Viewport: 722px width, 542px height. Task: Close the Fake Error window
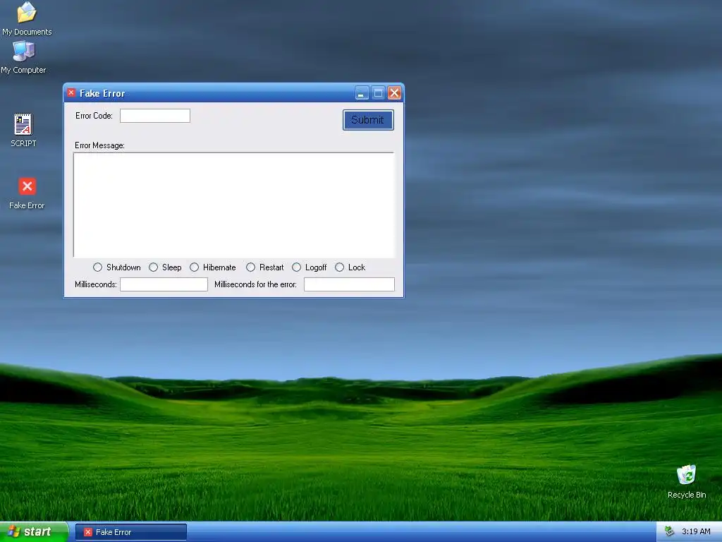[395, 93]
